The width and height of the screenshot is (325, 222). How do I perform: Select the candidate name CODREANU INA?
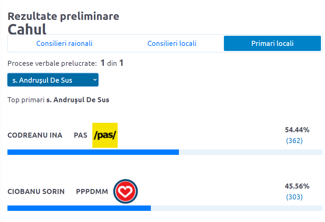coord(35,135)
